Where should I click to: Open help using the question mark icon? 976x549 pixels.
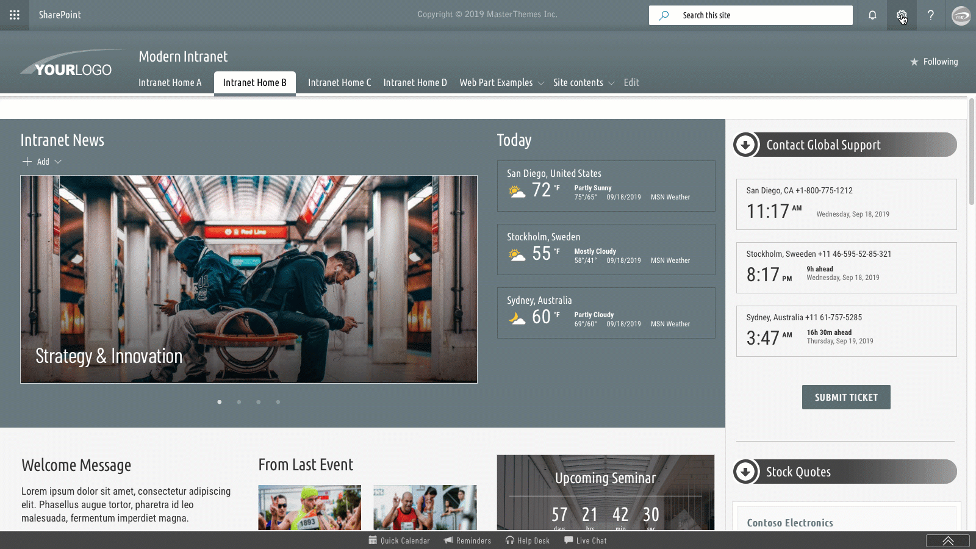(931, 15)
